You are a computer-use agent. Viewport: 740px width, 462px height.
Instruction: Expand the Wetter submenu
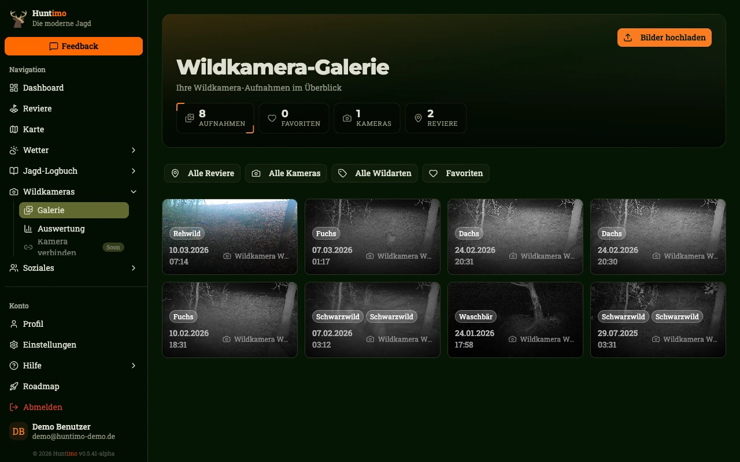click(x=134, y=150)
